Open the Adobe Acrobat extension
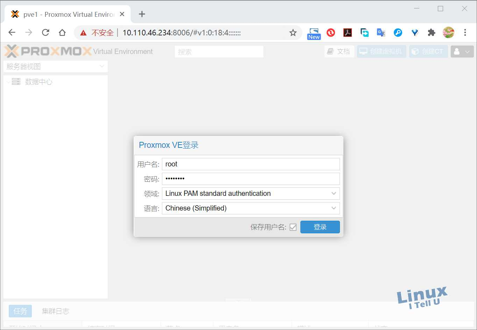 click(x=348, y=33)
